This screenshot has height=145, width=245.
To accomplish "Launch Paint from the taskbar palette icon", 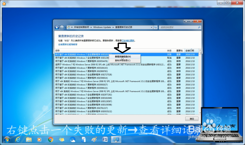I will (94, 139).
